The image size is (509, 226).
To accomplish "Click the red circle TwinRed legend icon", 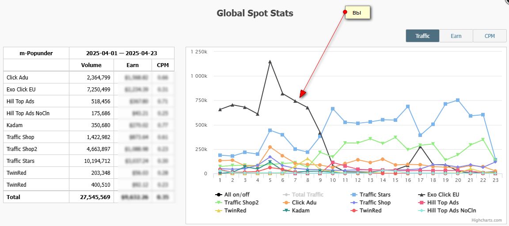I will pyautogui.click(x=353, y=211).
